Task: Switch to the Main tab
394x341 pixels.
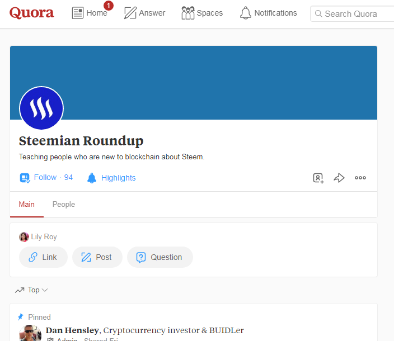Action: pos(27,204)
